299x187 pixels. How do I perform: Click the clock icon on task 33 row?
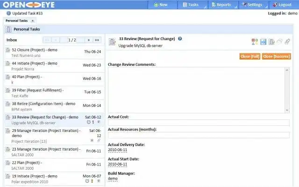pyautogui.click(x=89, y=122)
